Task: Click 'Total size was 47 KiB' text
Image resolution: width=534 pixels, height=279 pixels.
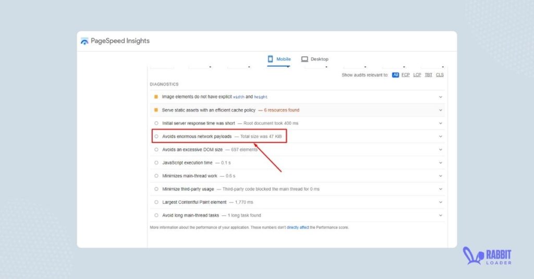Action: tap(261, 136)
